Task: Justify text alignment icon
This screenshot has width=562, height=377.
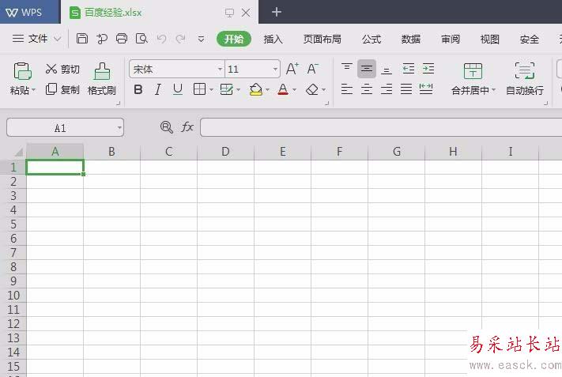Action: point(406,89)
